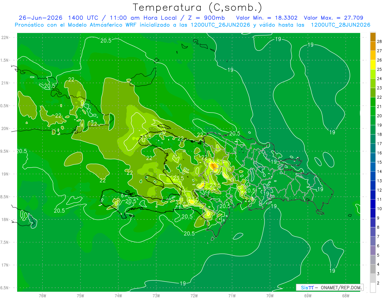
Task: Click color scale label '15'
Action: pyautogui.click(x=380, y=162)
